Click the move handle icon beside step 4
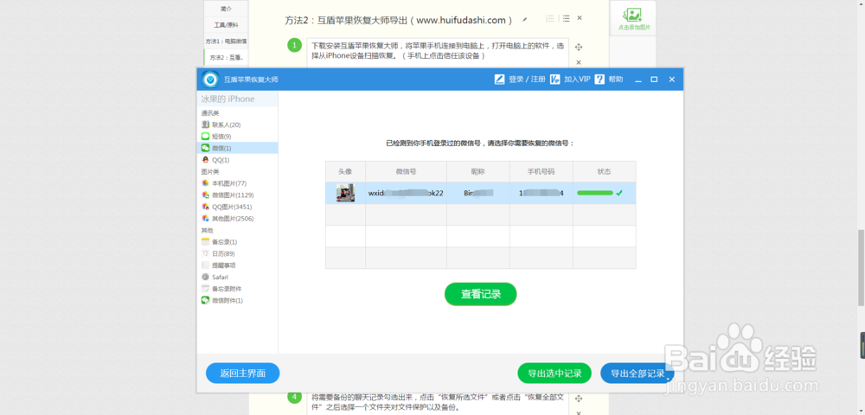Screen dimensions: 865x415 point(579,398)
